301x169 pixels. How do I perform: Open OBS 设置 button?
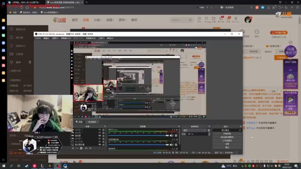(x=227, y=144)
